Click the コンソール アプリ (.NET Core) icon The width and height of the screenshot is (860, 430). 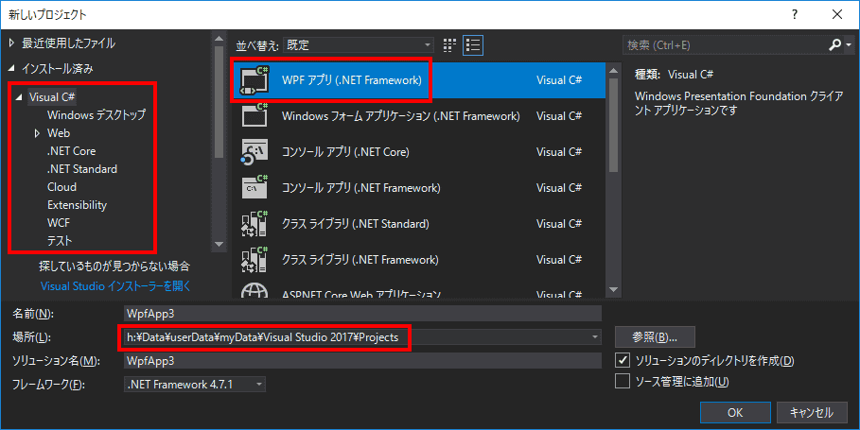pos(254,152)
